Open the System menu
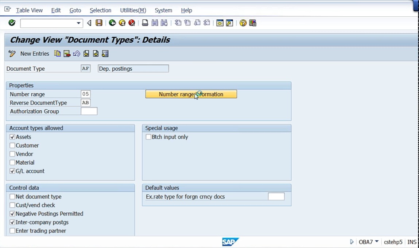The width and height of the screenshot is (419, 248). pos(163,11)
